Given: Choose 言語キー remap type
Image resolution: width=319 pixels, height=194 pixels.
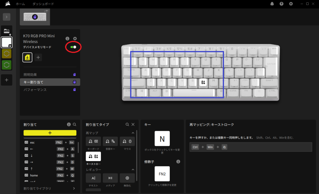Looking at the screenshot, I should (110, 141).
